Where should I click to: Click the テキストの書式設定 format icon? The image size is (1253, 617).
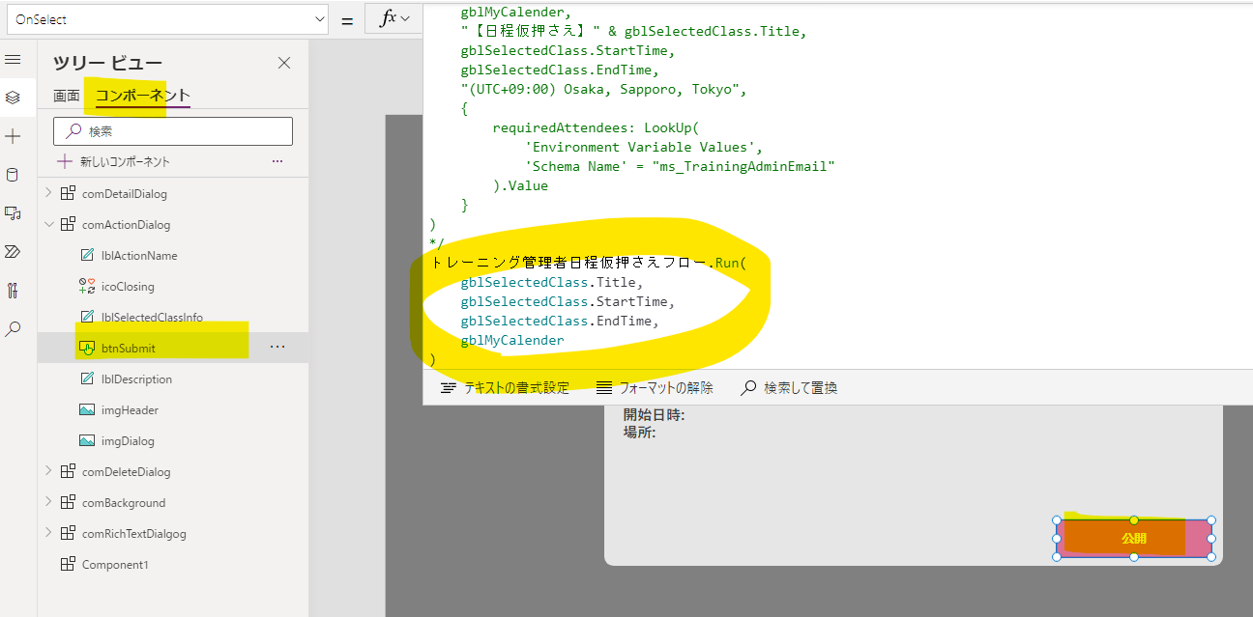coord(448,388)
